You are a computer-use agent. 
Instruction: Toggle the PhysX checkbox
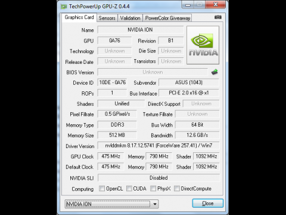(x=153, y=188)
